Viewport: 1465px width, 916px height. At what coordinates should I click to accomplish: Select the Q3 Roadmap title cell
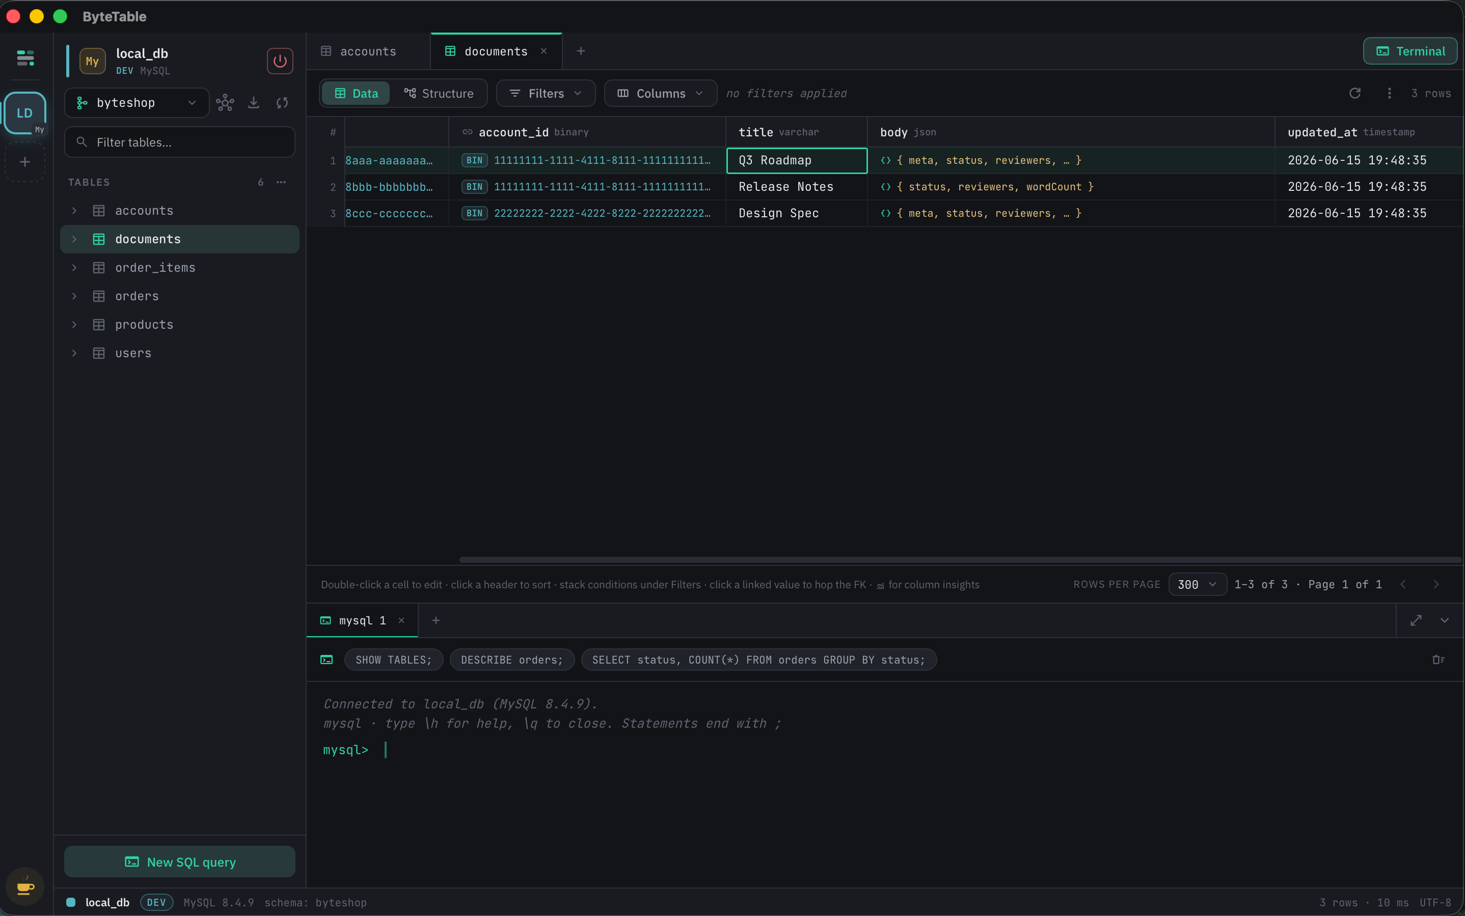coord(797,160)
